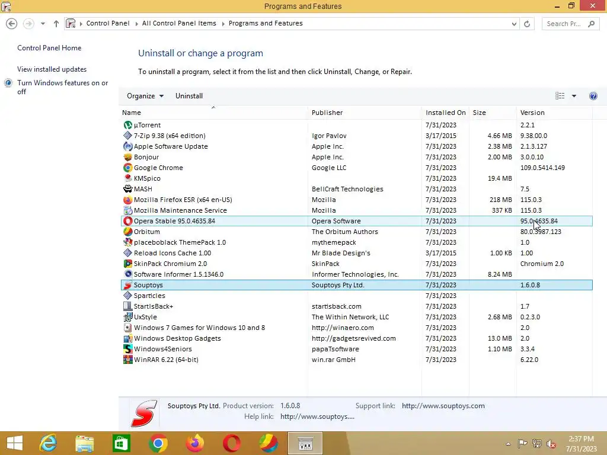
Task: Click the Software Informer icon
Action: (128, 274)
